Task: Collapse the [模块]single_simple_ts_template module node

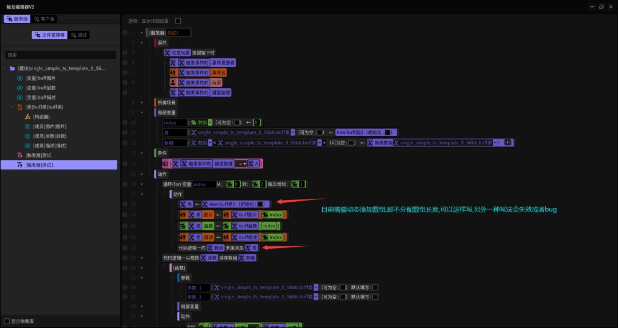Action: 5,69
